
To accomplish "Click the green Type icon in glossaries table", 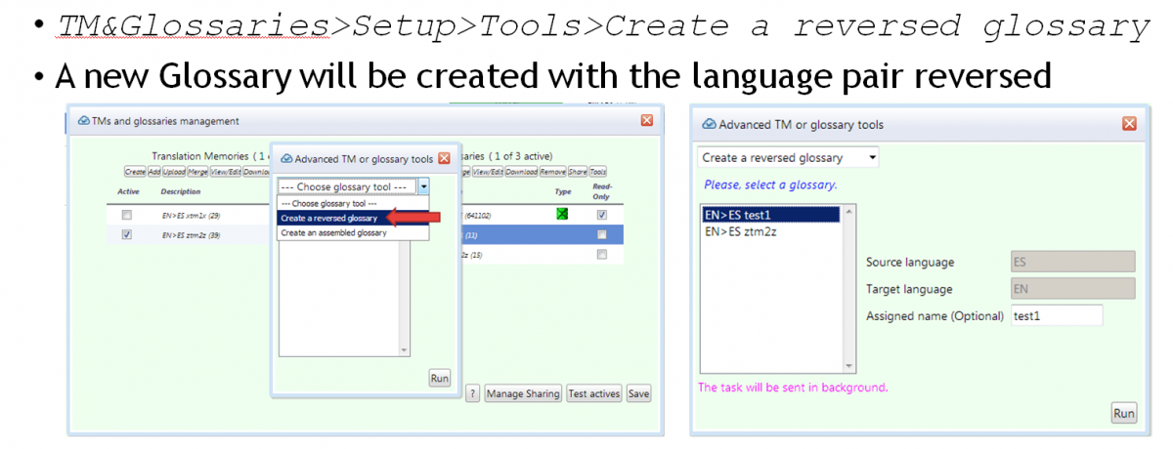I will coord(562,215).
